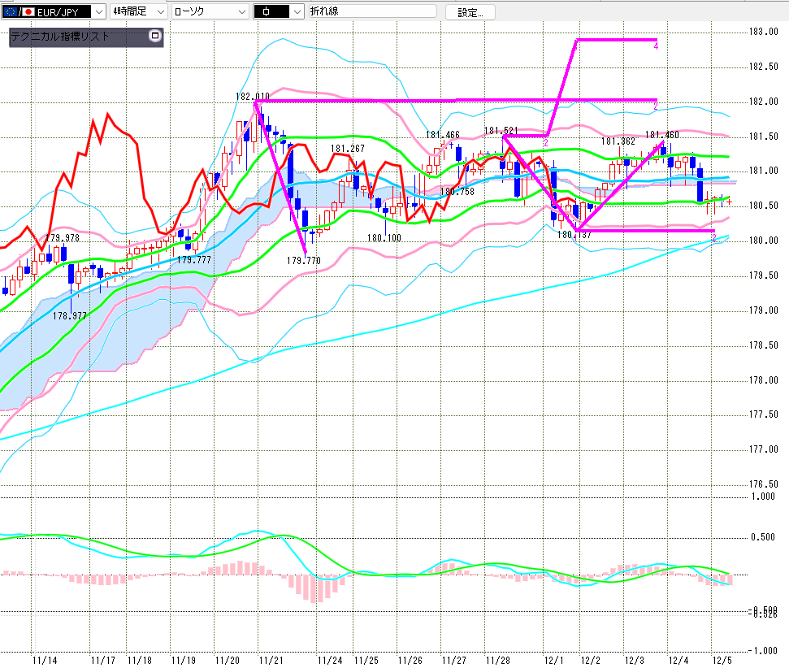Open the ローソク chart type dropdown
The image size is (789, 668).
tap(241, 12)
